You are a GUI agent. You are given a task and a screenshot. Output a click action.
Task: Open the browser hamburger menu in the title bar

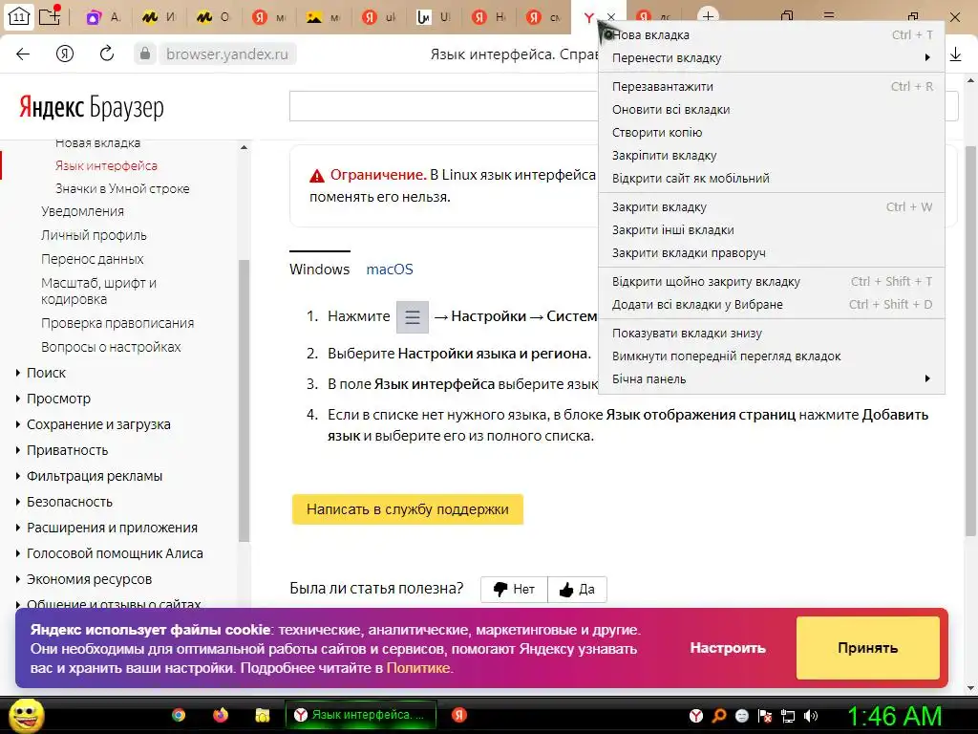(x=829, y=15)
